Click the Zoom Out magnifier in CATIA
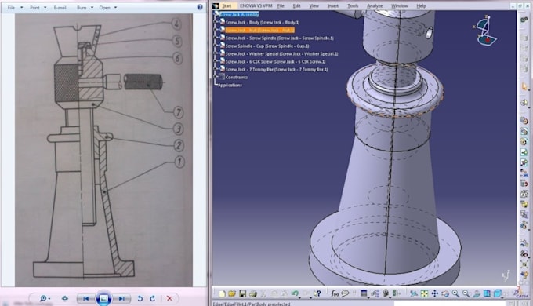Viewport: 533px width, 306px height. click(x=466, y=293)
